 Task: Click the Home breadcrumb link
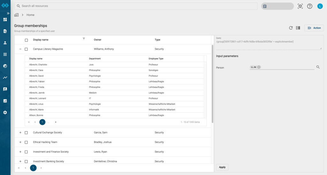click(30, 15)
